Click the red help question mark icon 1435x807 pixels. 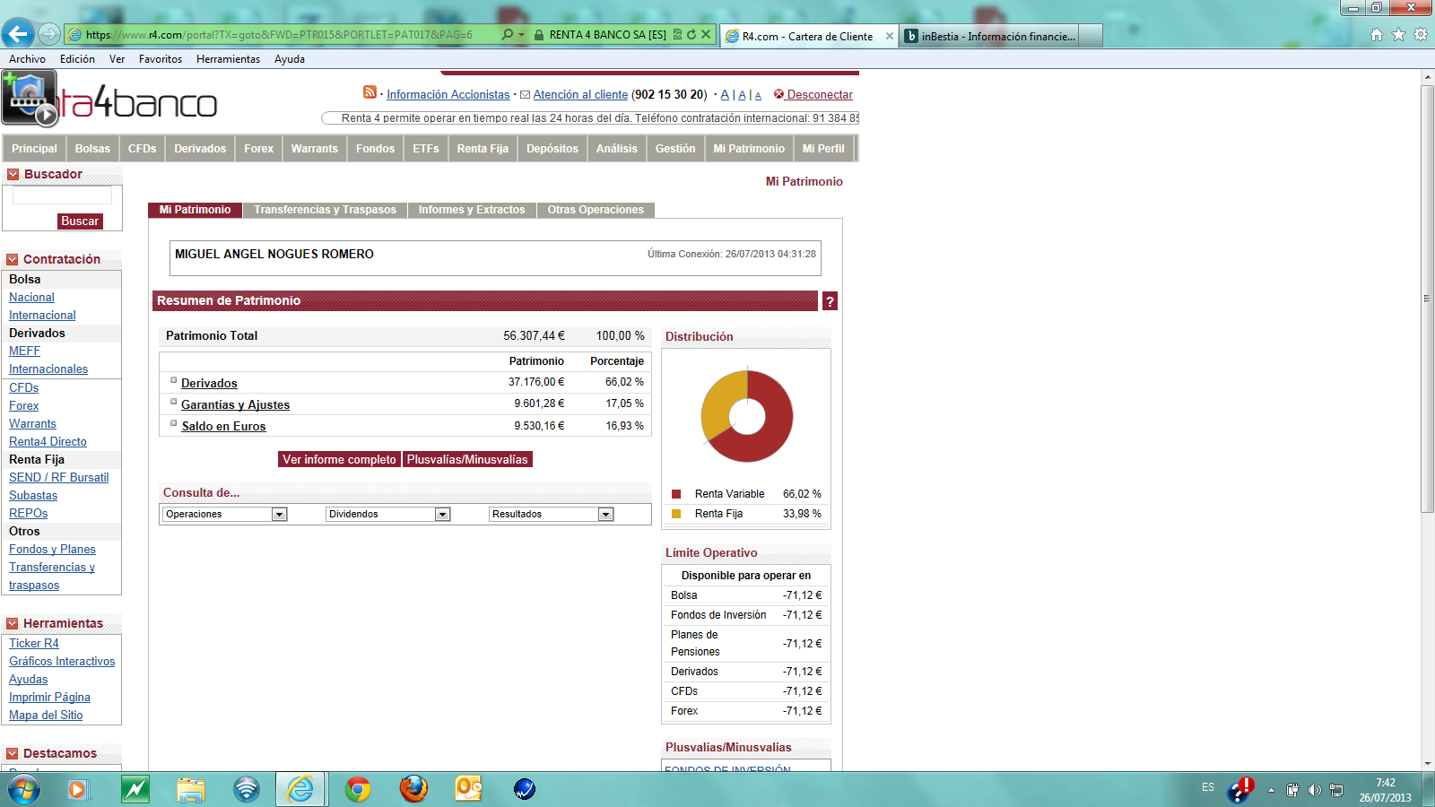tap(830, 301)
